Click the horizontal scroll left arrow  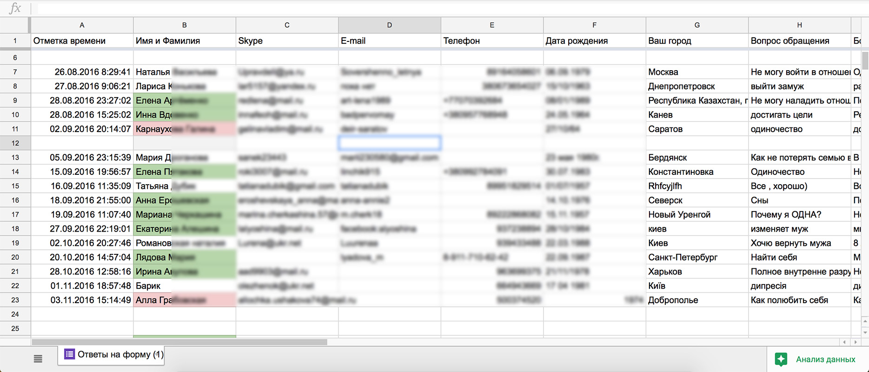844,342
